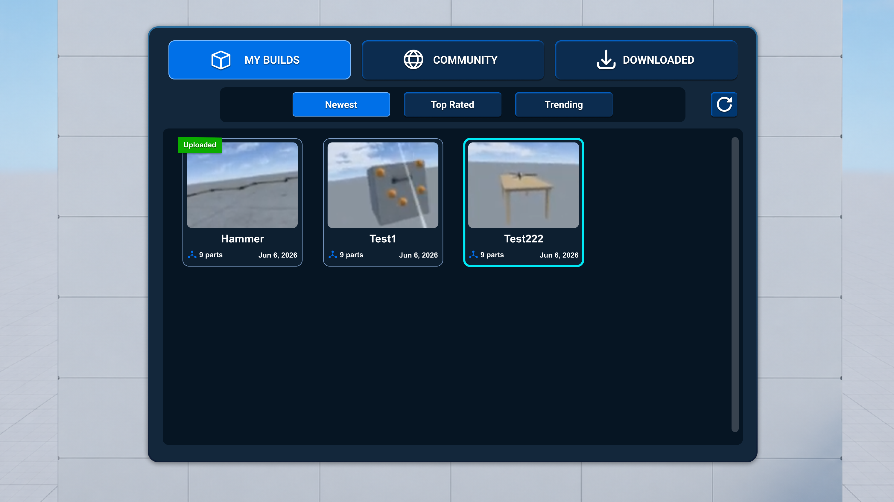This screenshot has height=502, width=894.
Task: Refresh the builds list
Action: tap(724, 104)
